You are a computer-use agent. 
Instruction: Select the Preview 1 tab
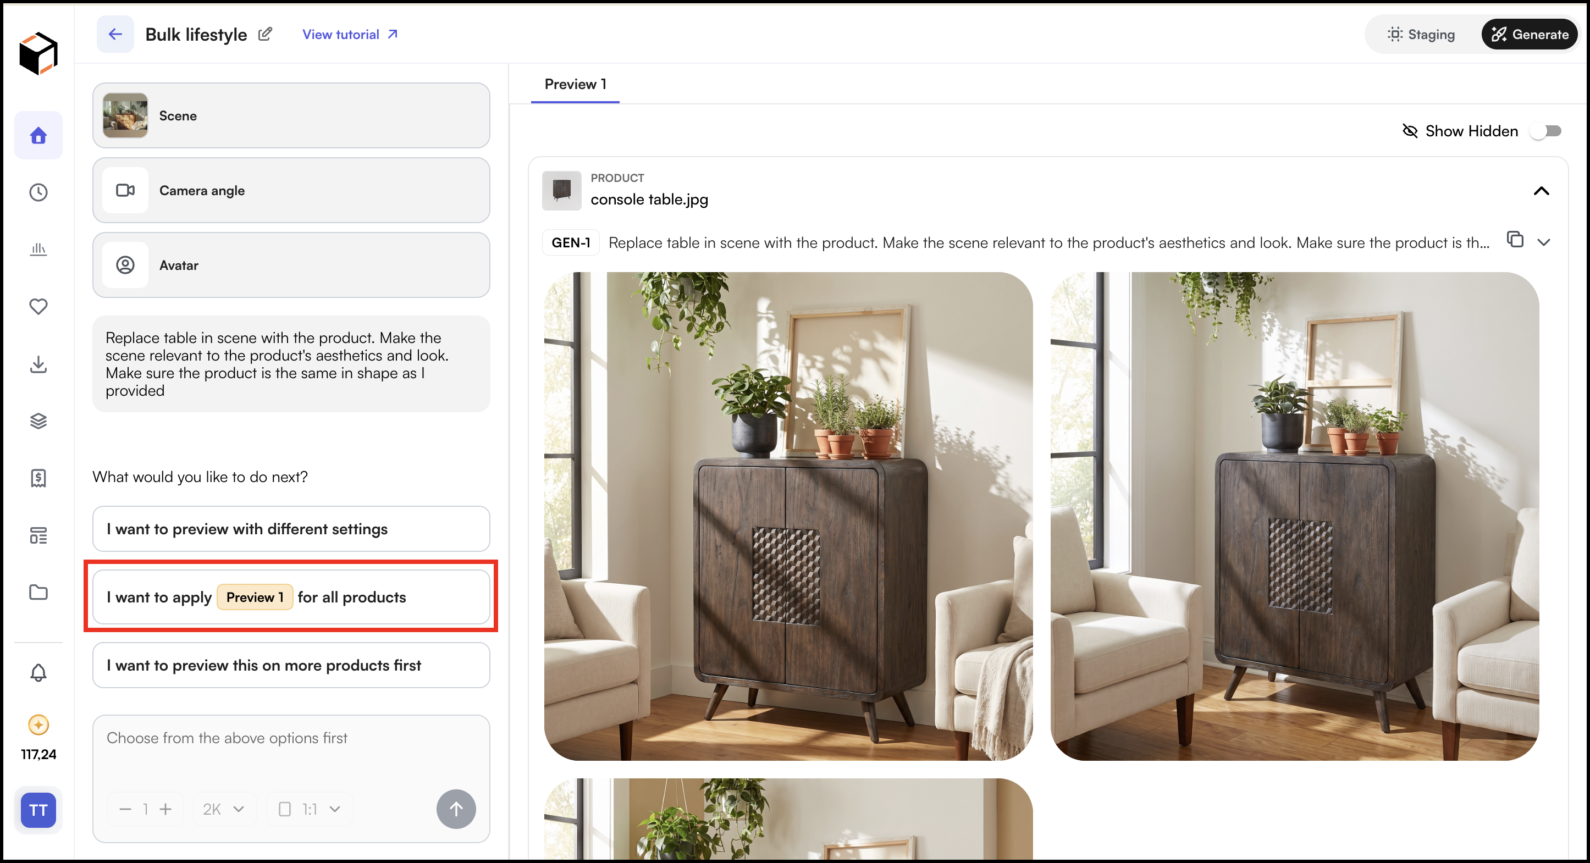click(x=575, y=84)
